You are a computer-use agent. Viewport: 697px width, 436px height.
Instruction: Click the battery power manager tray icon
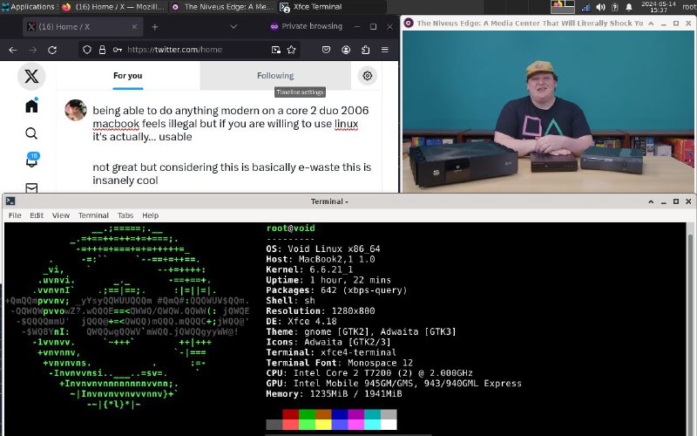pyautogui.click(x=615, y=7)
